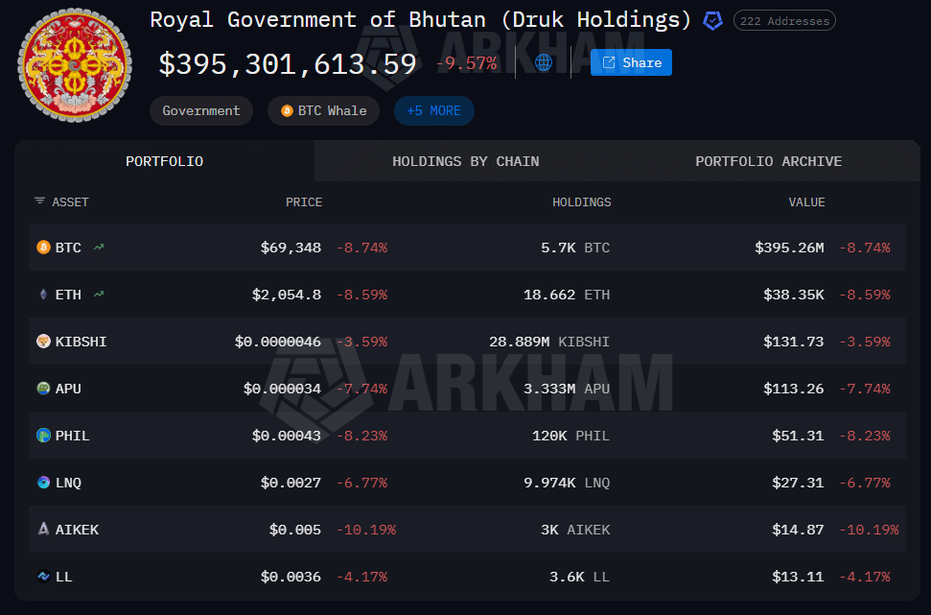Open the BTC asset name
931x615 pixels.
point(68,248)
